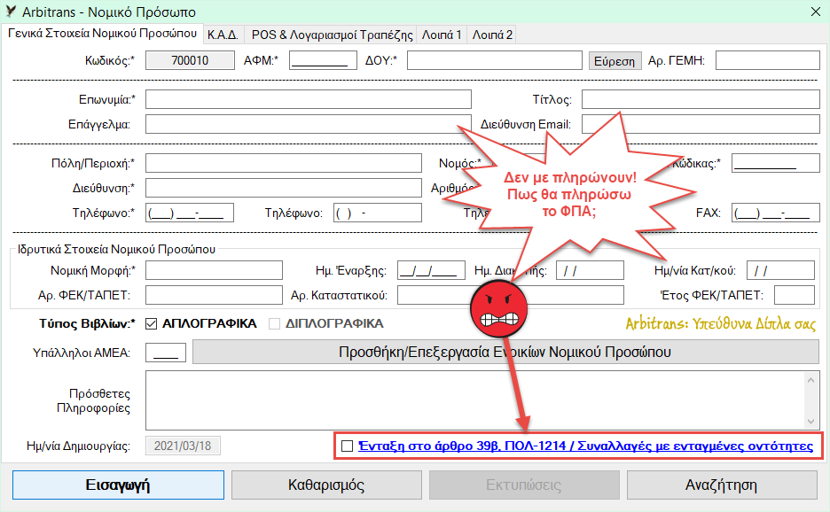Click the Εκτυπώσεις button
Screen dimensions: 830x512
point(524,485)
